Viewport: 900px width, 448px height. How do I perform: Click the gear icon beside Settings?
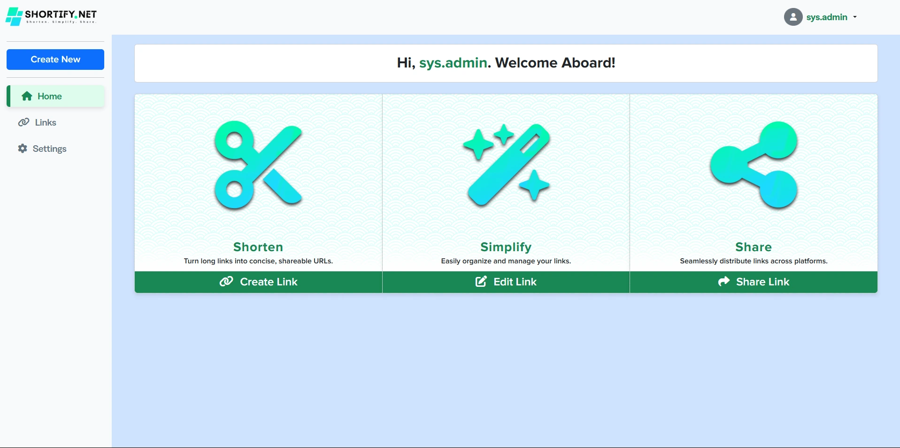(23, 149)
